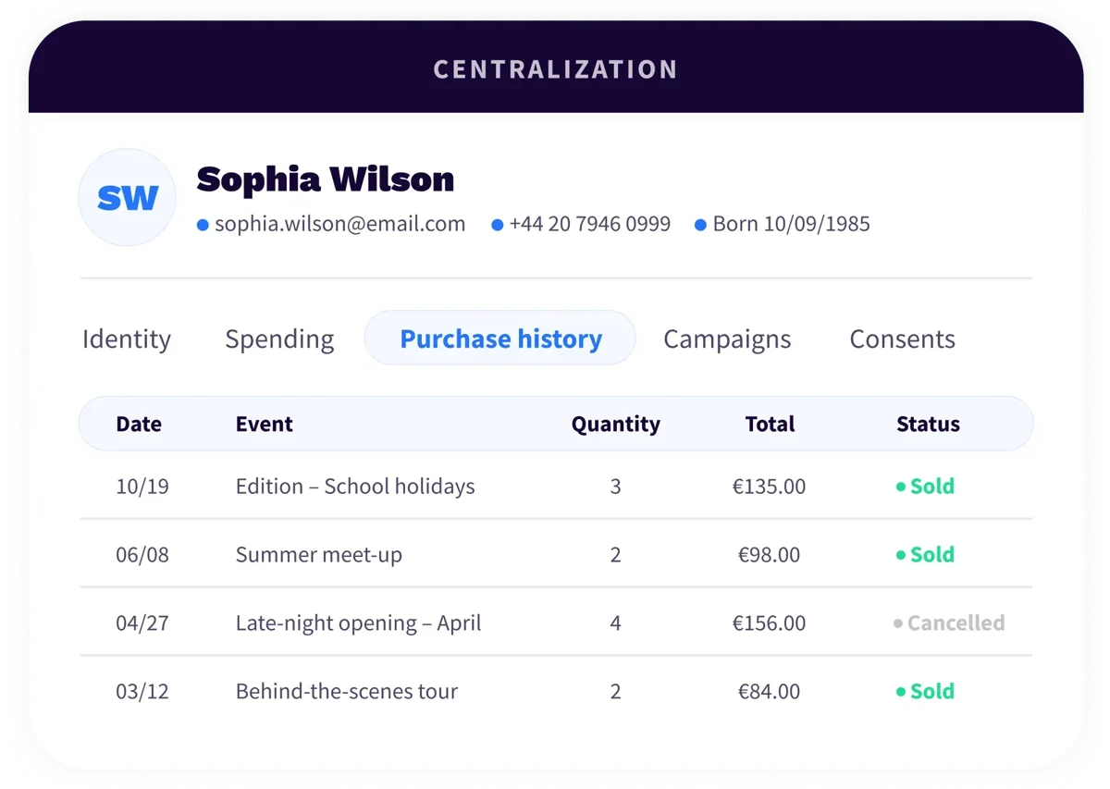Click quantity 4 in Late-night opening row
Image resolution: width=1110 pixels, height=789 pixels.
[x=615, y=623]
